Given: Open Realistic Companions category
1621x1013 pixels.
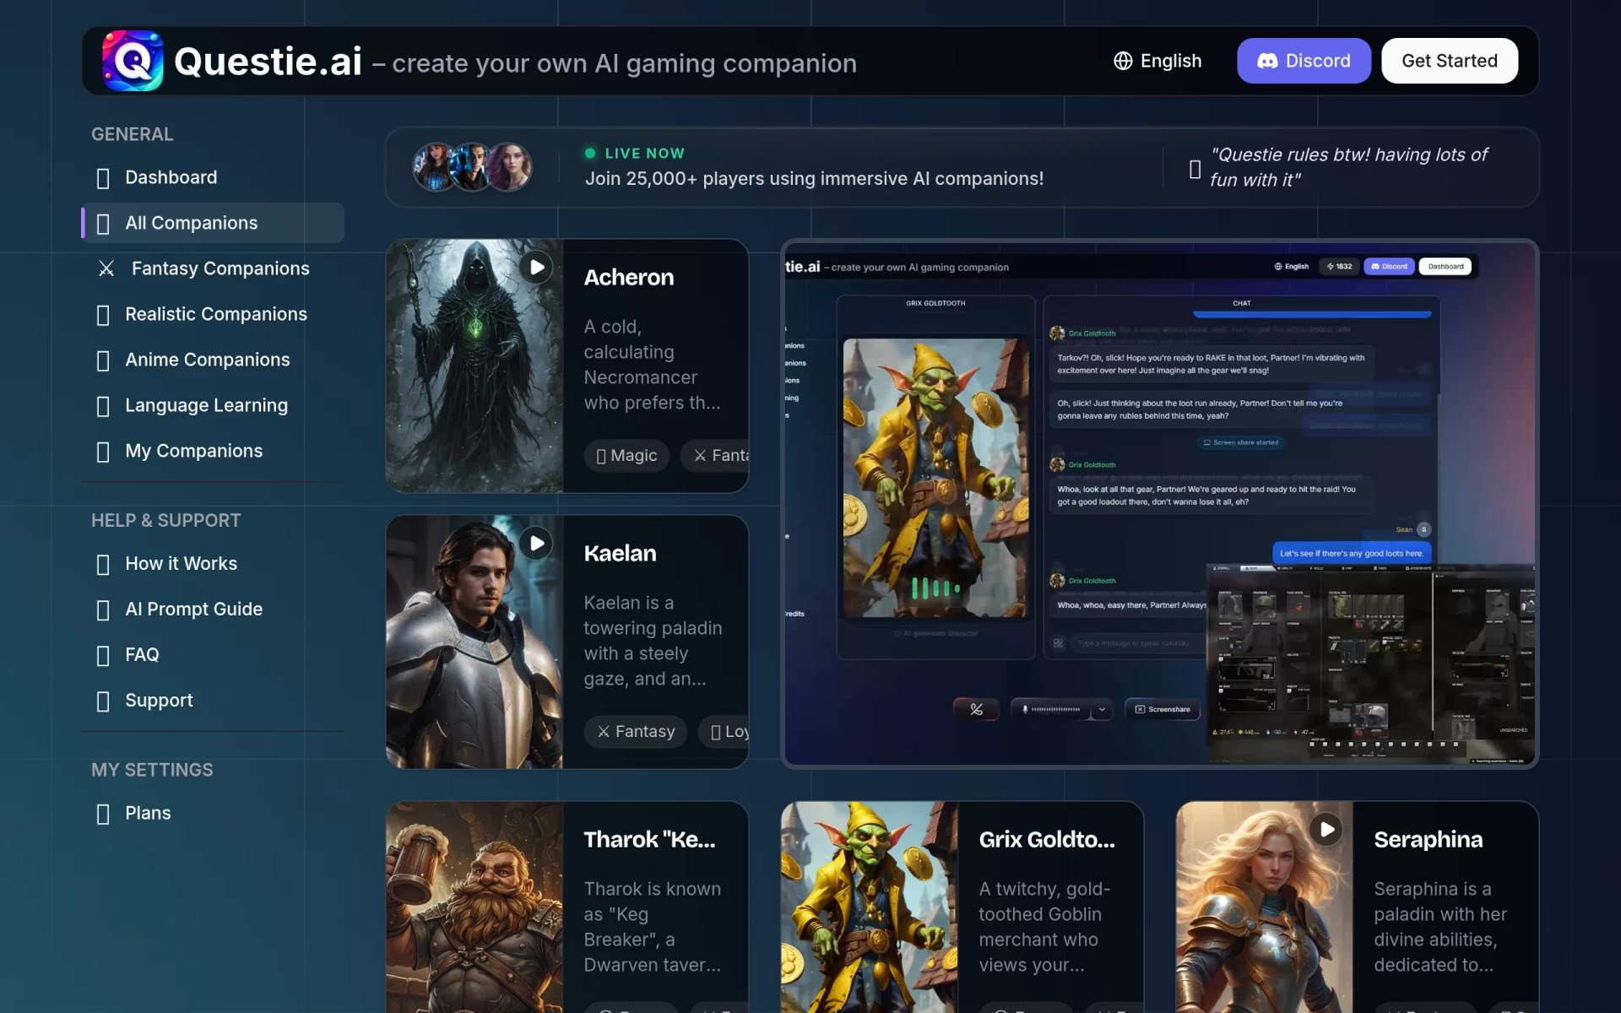Looking at the screenshot, I should coord(213,314).
